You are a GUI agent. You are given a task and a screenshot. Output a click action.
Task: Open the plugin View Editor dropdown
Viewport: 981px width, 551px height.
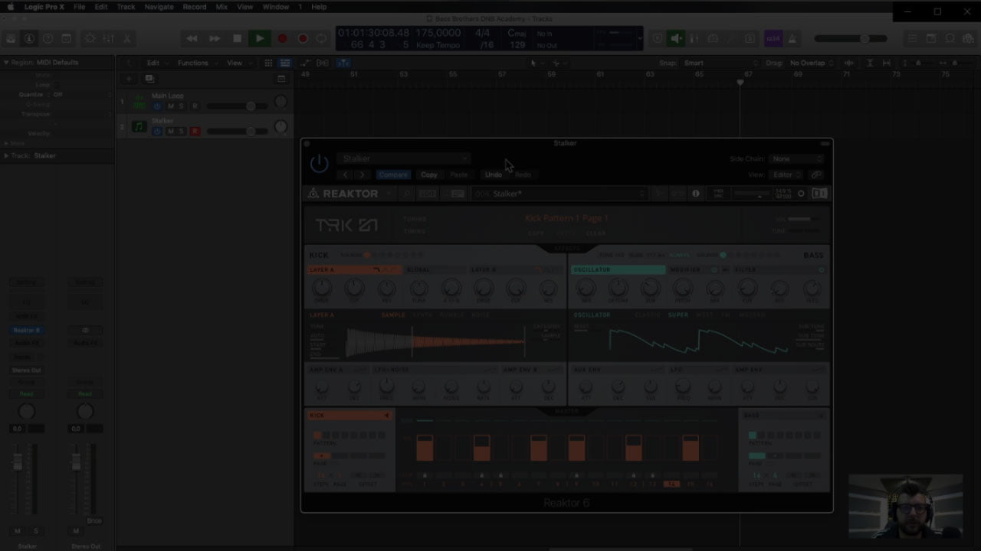[x=787, y=174]
